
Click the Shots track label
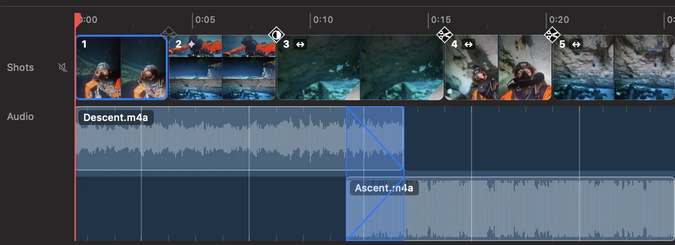20,67
